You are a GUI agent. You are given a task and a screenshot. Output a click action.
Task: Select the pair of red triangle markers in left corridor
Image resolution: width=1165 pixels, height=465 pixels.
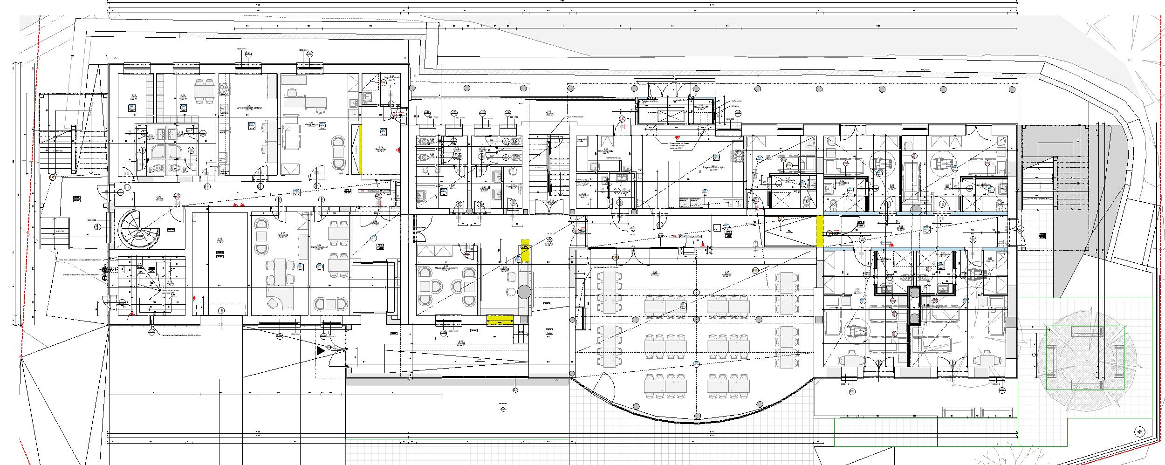tap(239, 205)
